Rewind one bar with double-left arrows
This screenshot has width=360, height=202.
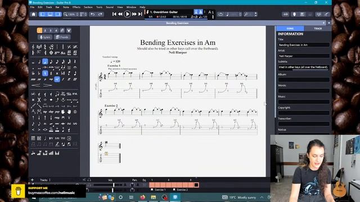coord(120,14)
